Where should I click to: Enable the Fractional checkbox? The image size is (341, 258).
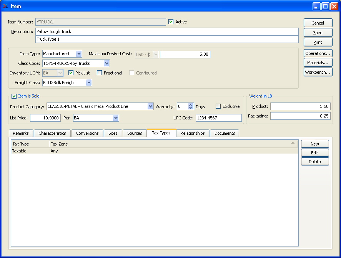click(x=100, y=73)
